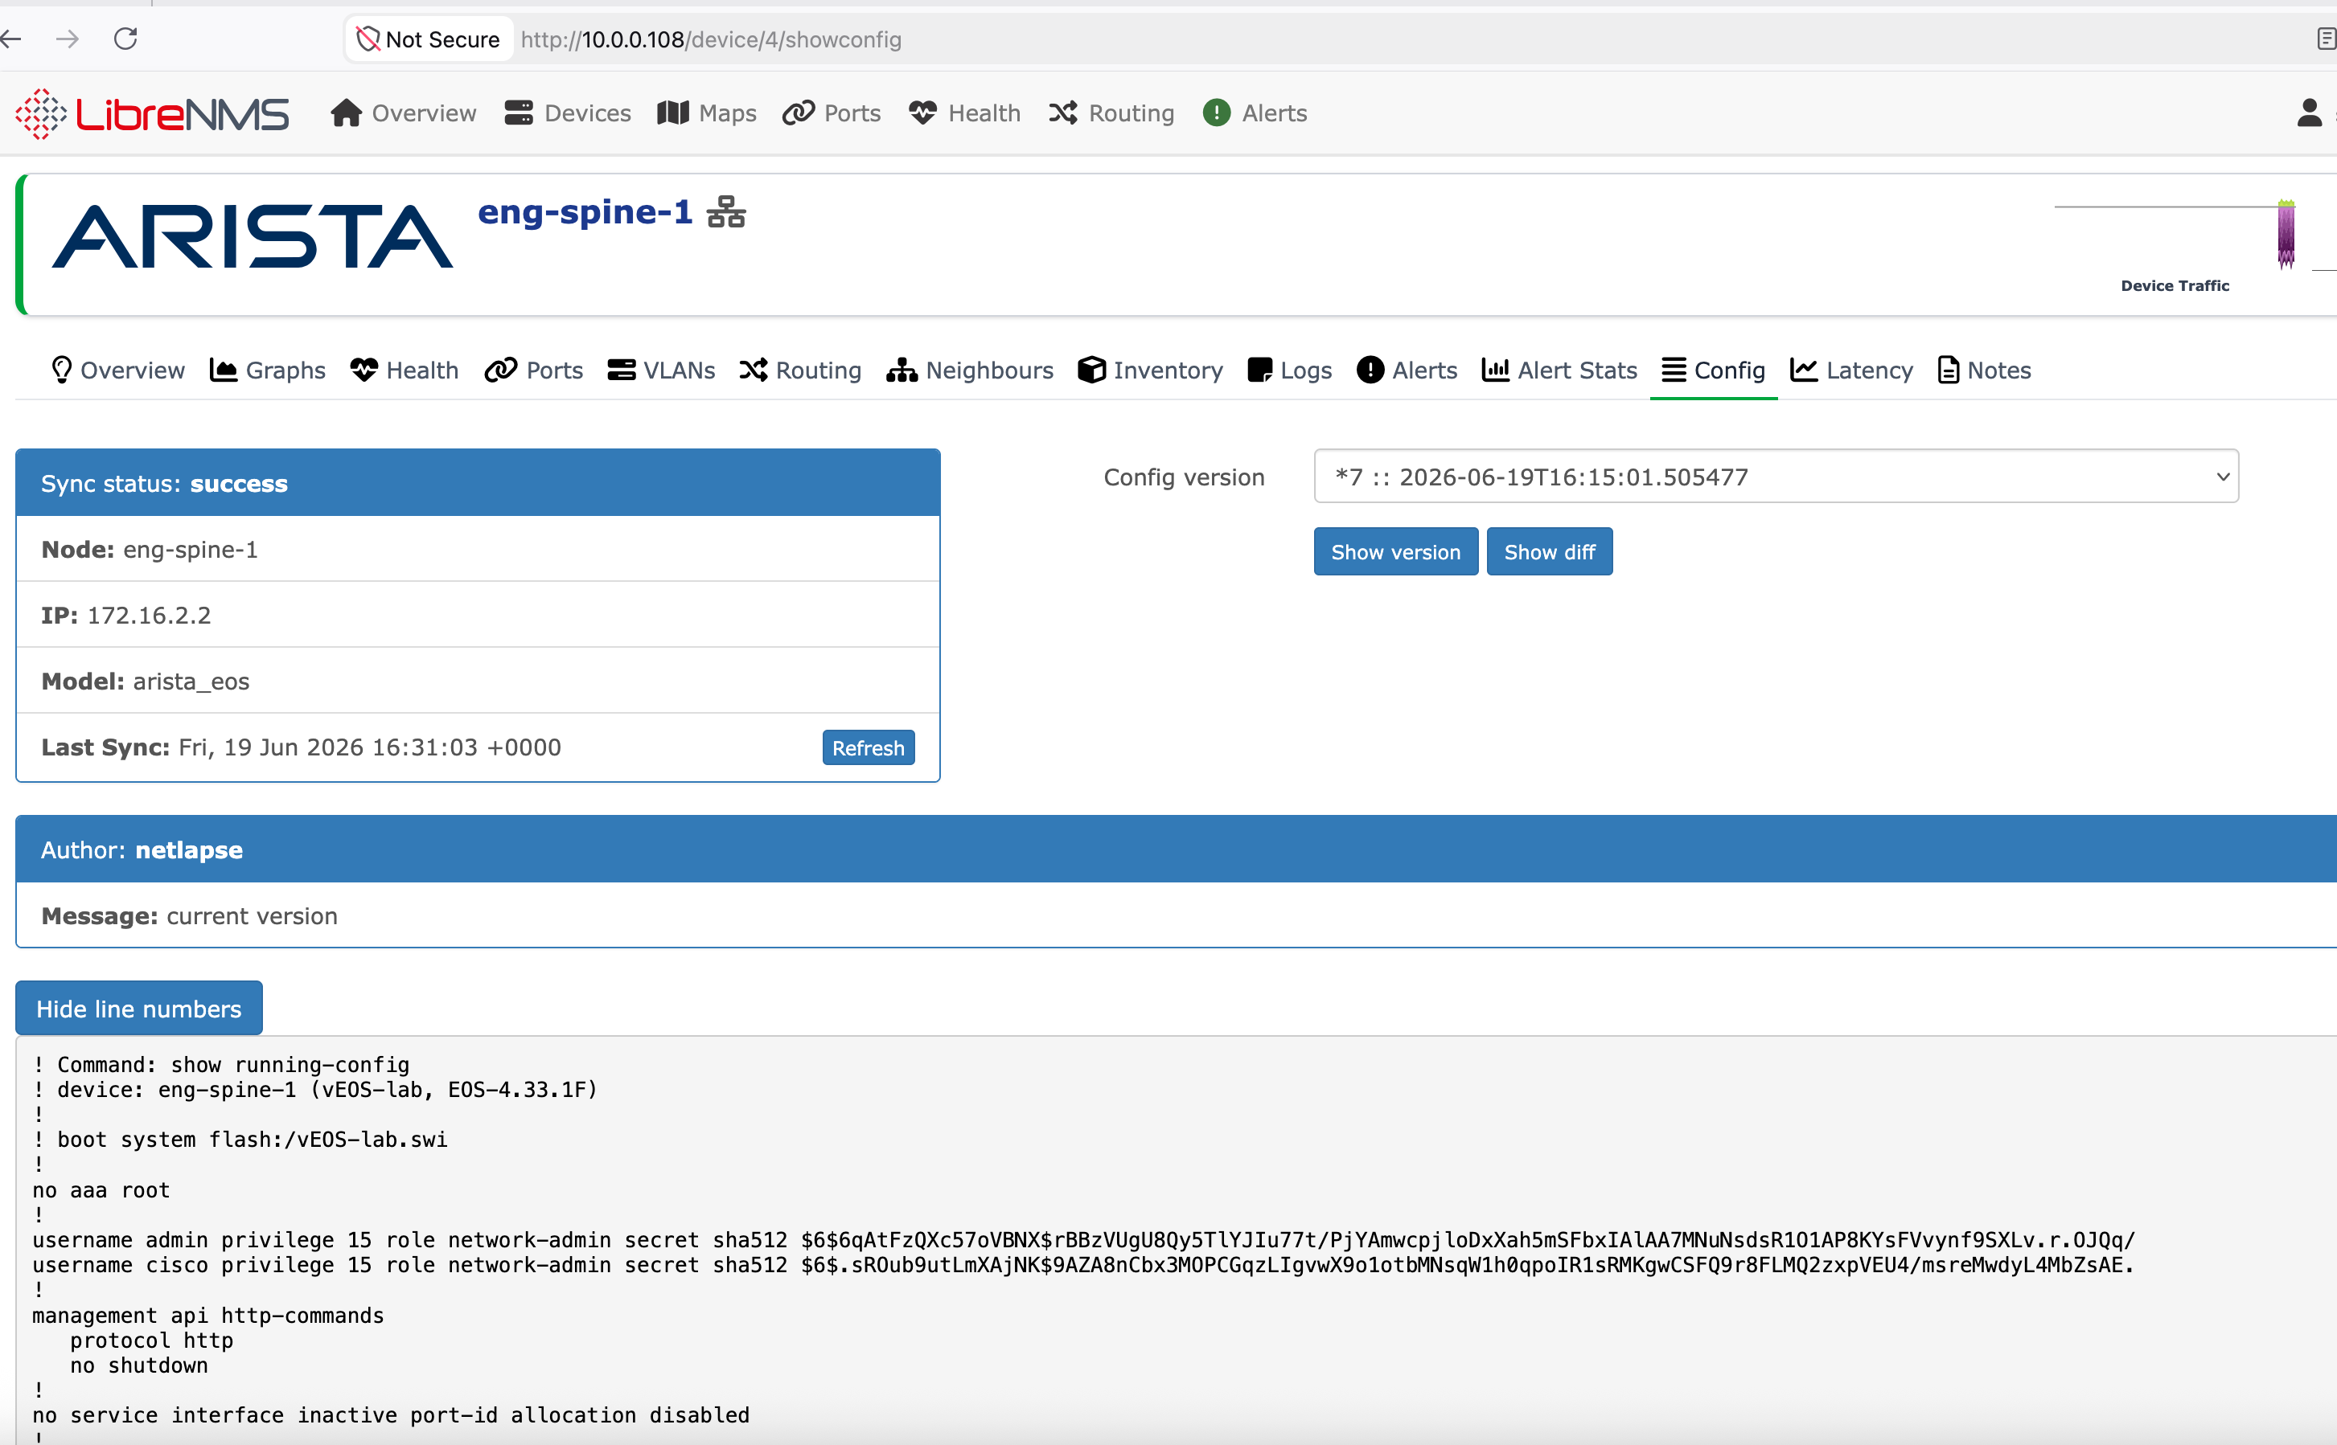Click the 'no aaa root' config line
The height and width of the screenshot is (1445, 2337).
point(101,1189)
